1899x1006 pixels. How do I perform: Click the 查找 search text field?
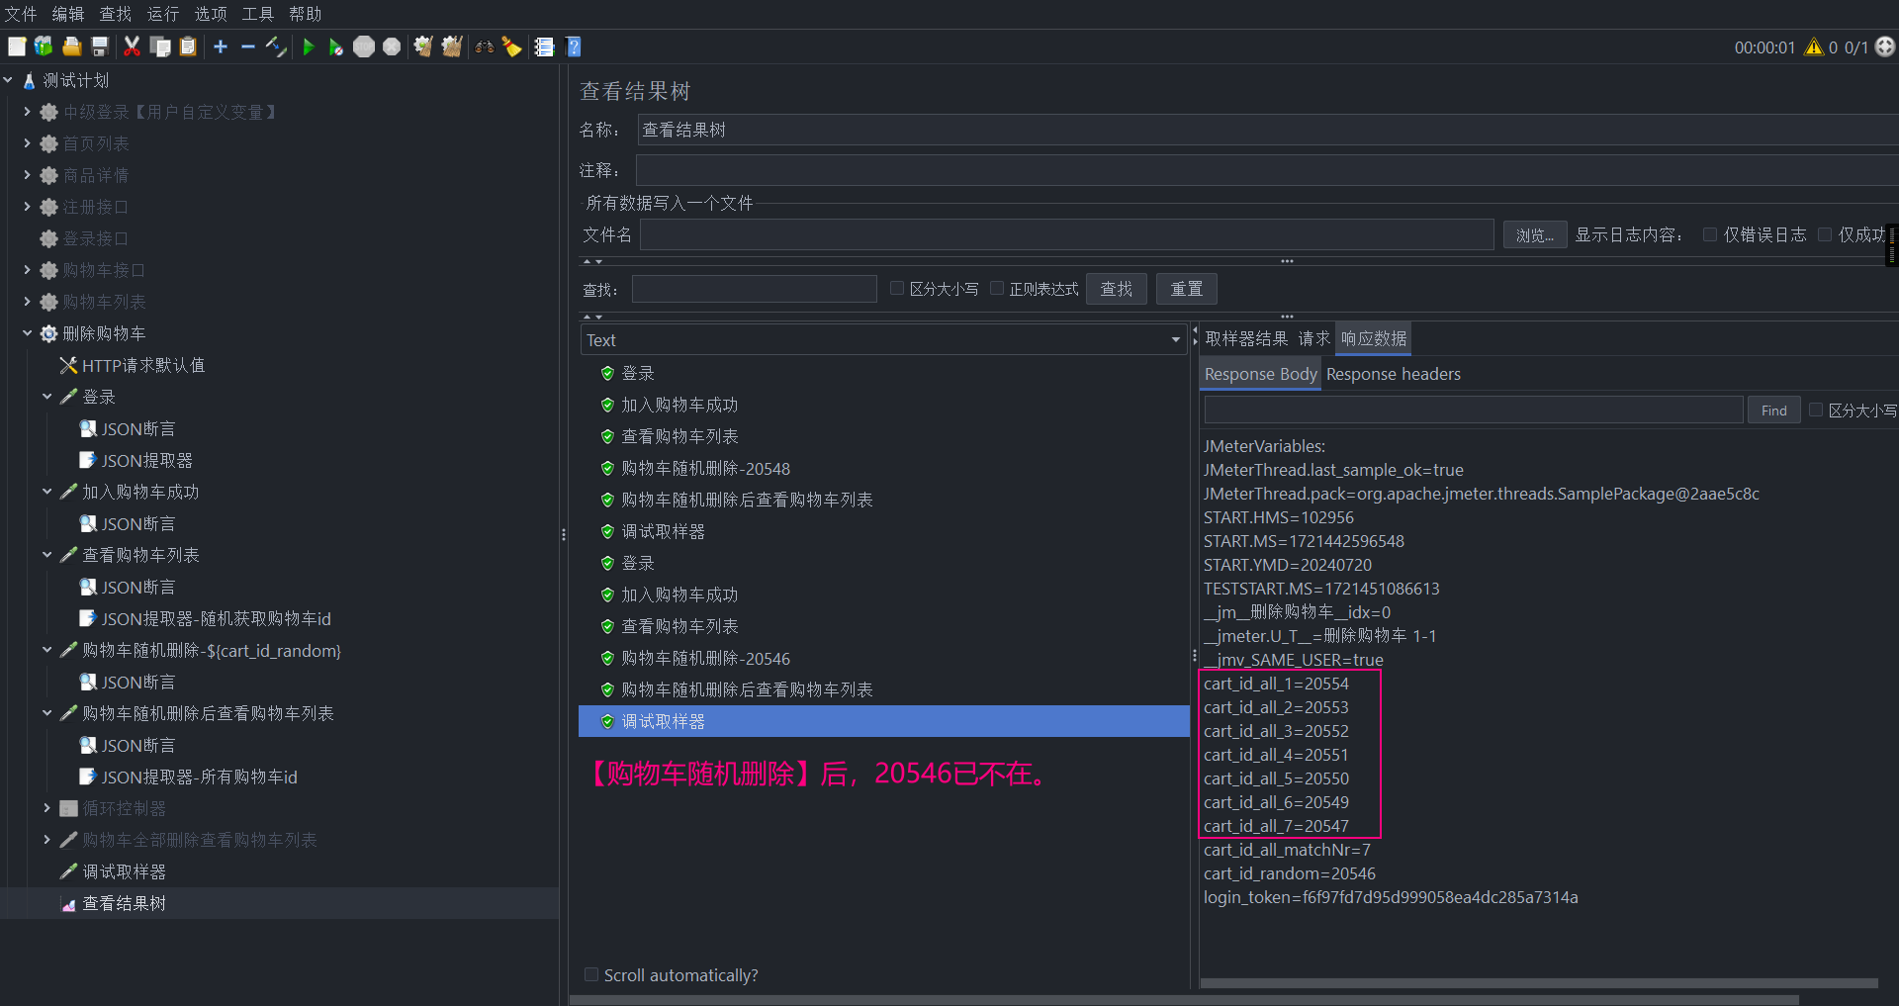click(x=754, y=289)
